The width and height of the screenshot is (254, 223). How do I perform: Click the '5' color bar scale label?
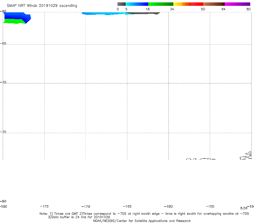[126, 9]
